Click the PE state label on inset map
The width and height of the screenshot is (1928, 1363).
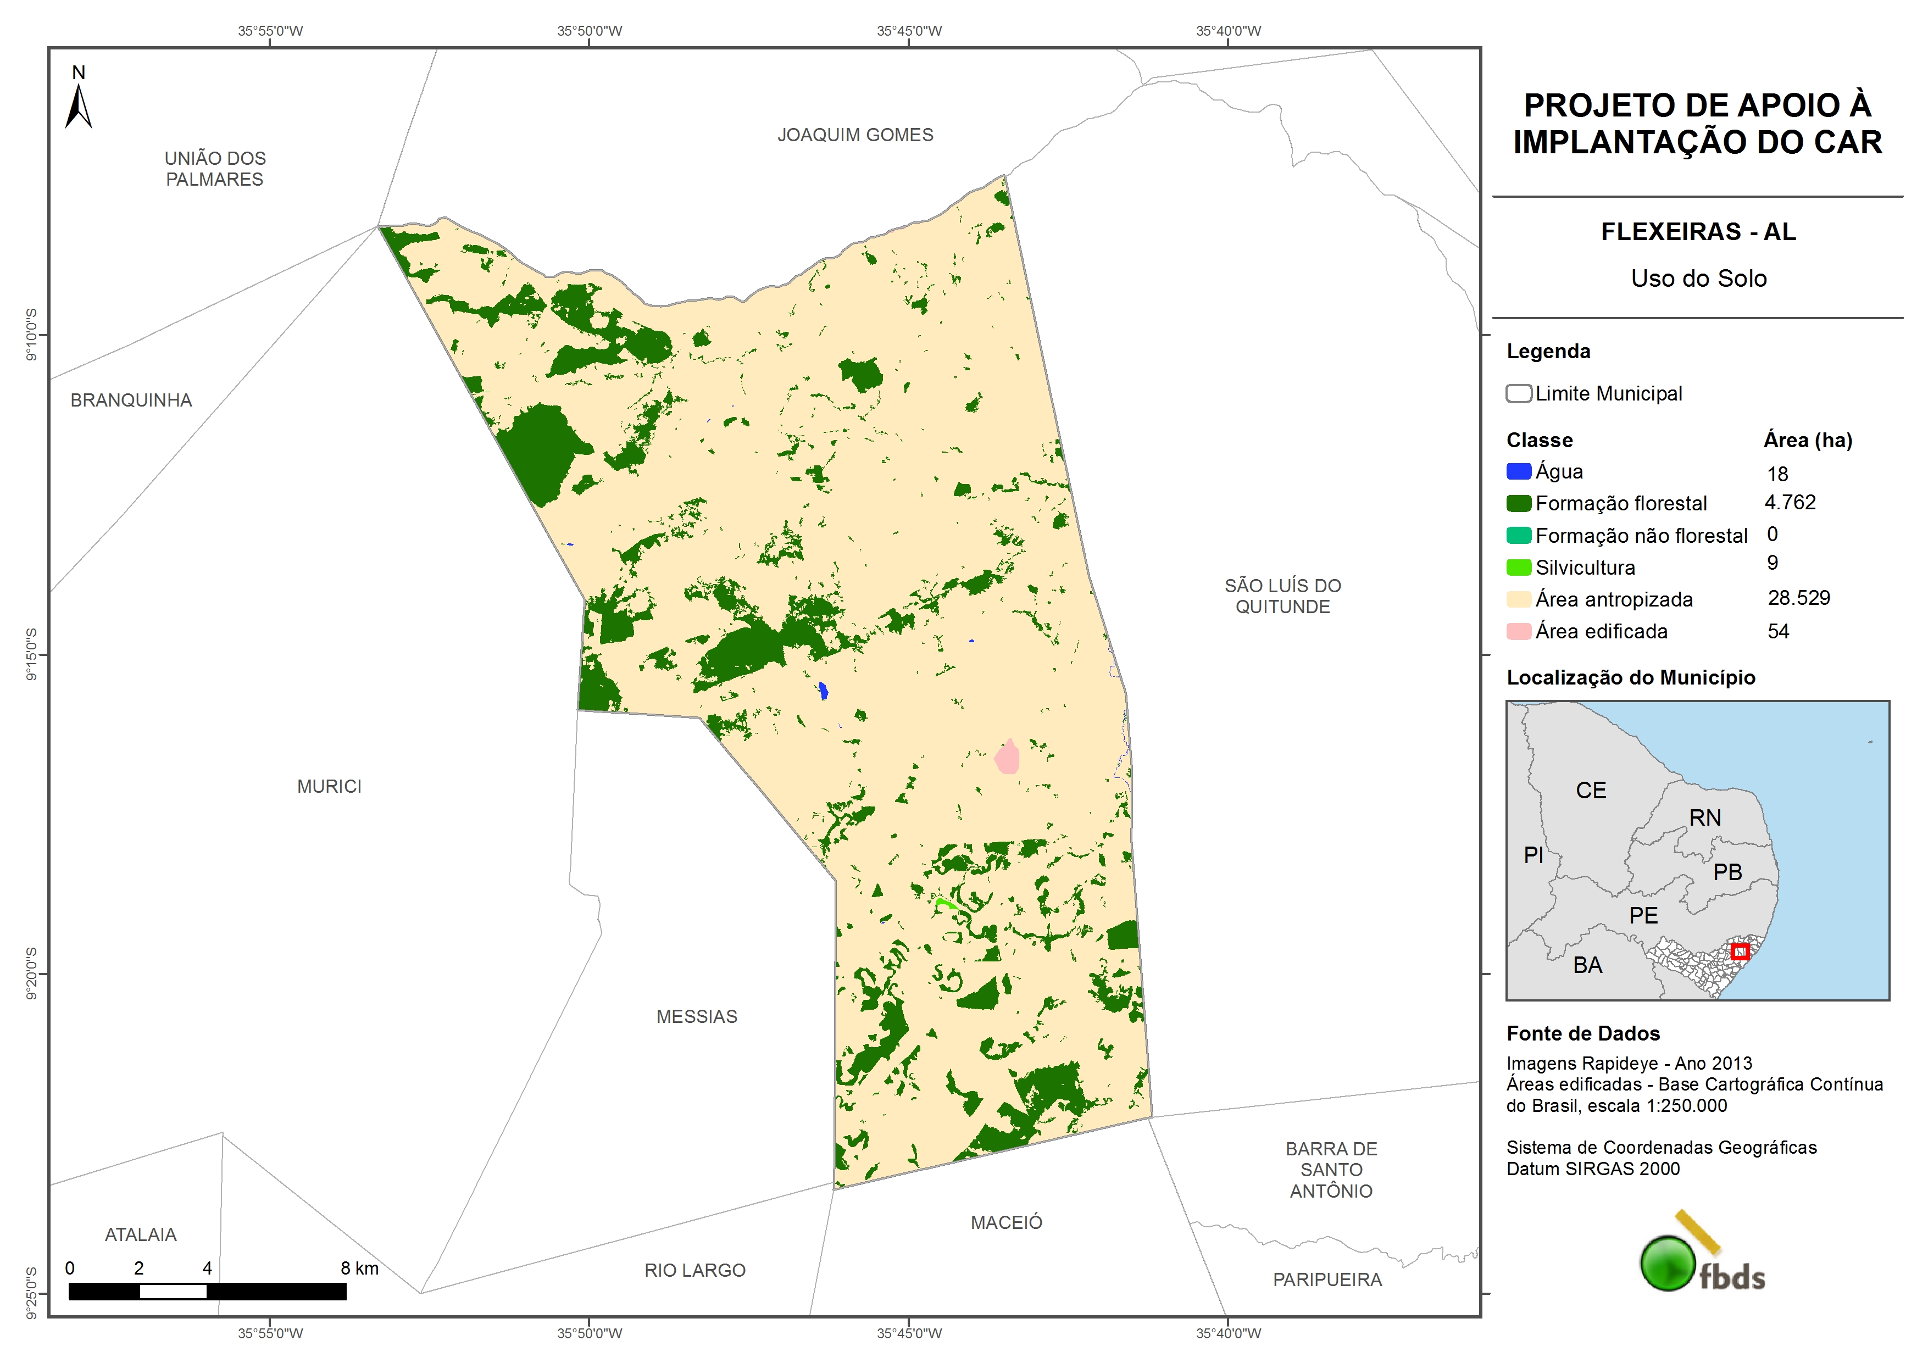pyautogui.click(x=1643, y=915)
